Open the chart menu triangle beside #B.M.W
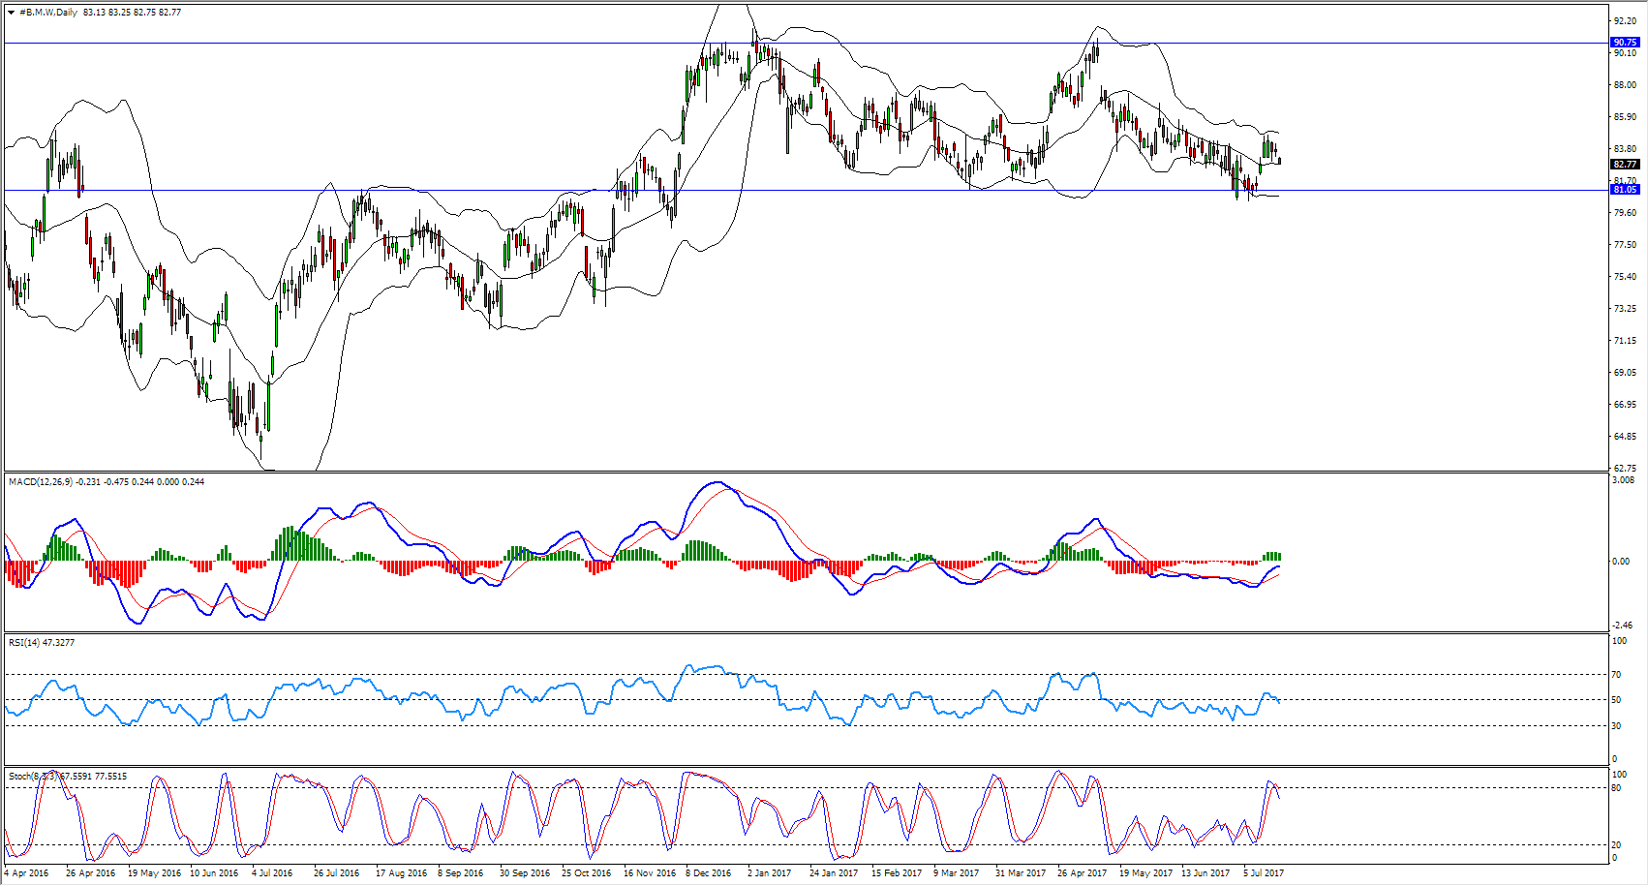1648x886 pixels. coord(11,13)
